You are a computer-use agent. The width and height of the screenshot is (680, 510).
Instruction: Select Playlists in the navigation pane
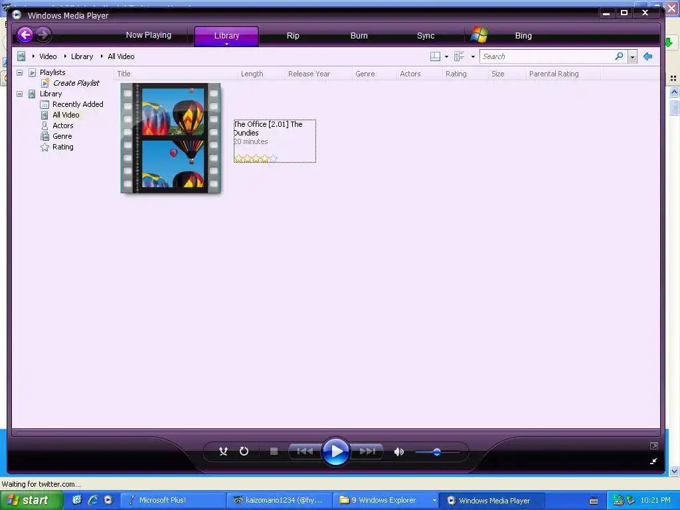coord(52,72)
